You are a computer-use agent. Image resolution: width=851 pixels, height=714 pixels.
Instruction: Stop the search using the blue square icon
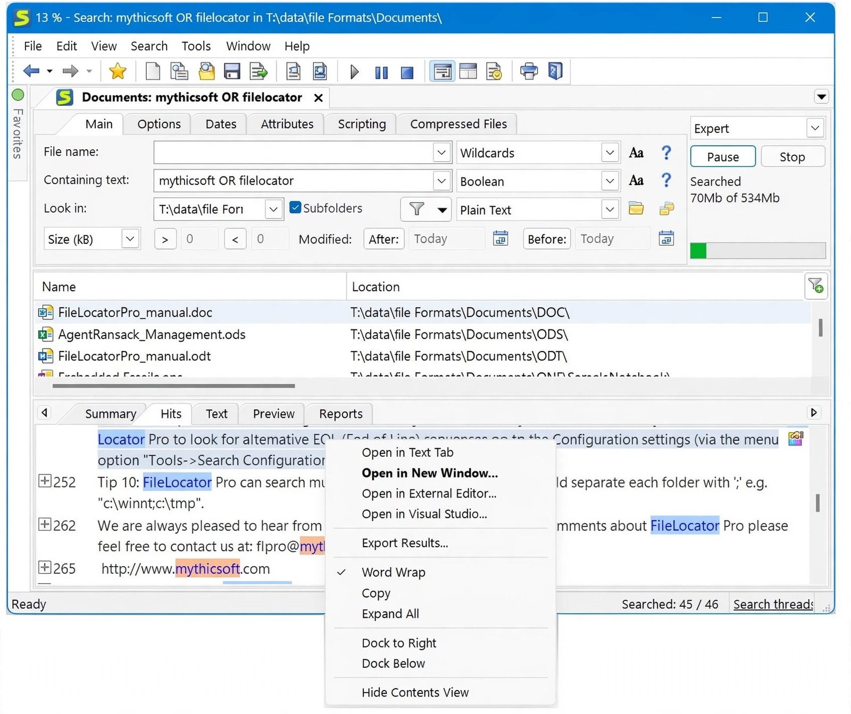(407, 72)
